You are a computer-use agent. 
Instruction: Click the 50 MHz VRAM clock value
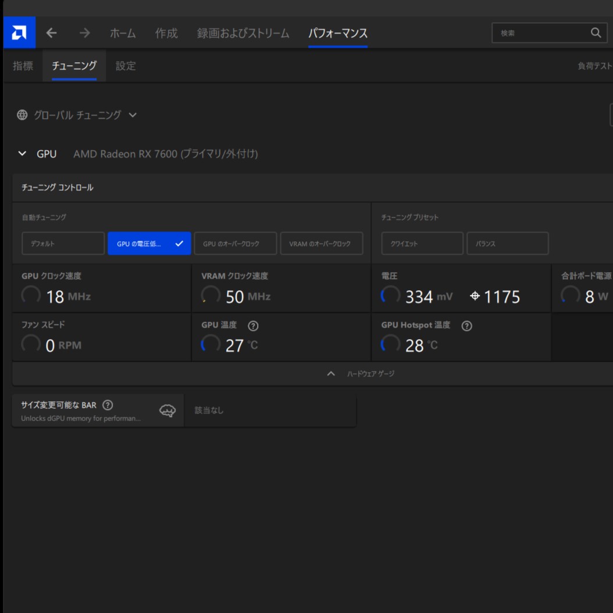(x=248, y=297)
